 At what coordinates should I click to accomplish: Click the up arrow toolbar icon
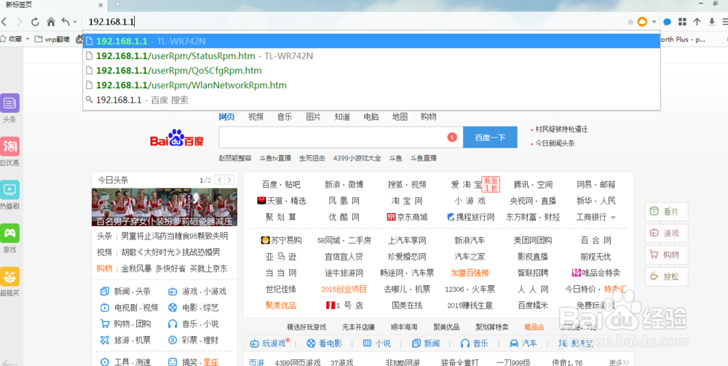coord(697,22)
